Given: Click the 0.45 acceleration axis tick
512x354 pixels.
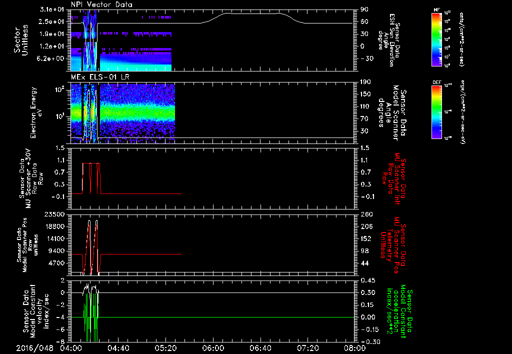Looking at the screenshot, I should [367, 280].
